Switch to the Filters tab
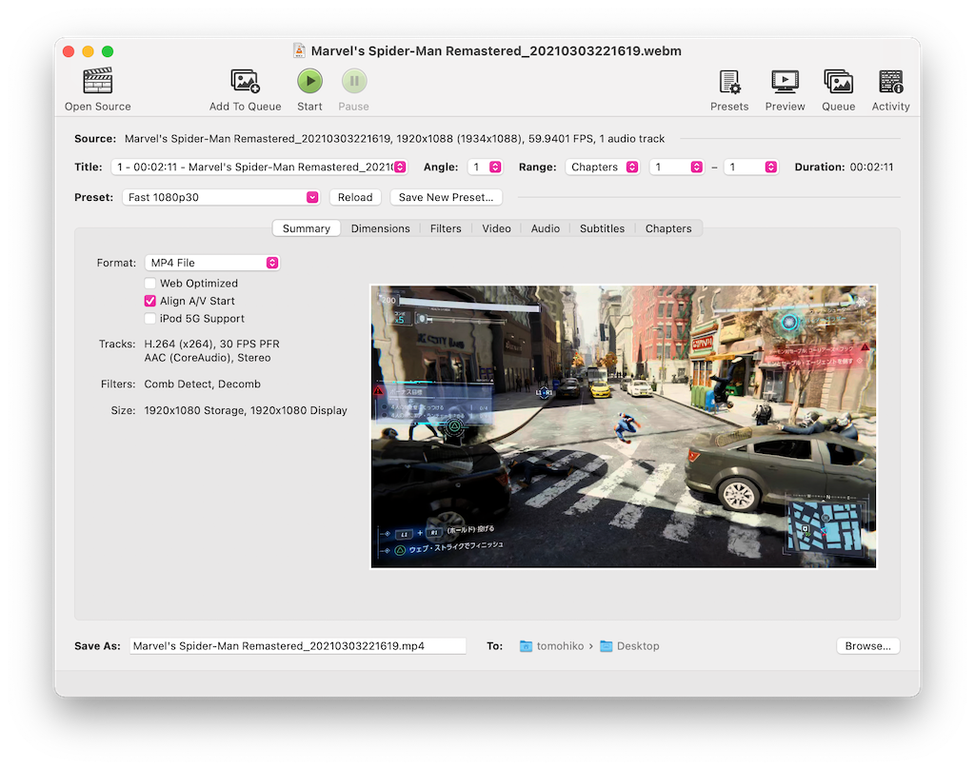 pos(446,228)
